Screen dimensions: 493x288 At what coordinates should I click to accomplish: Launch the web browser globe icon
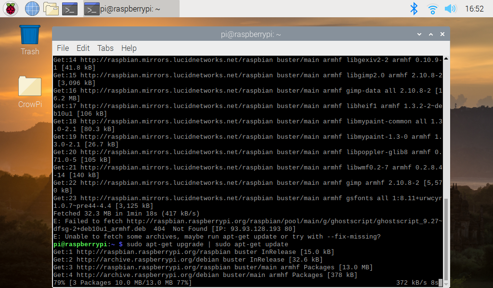(x=32, y=8)
